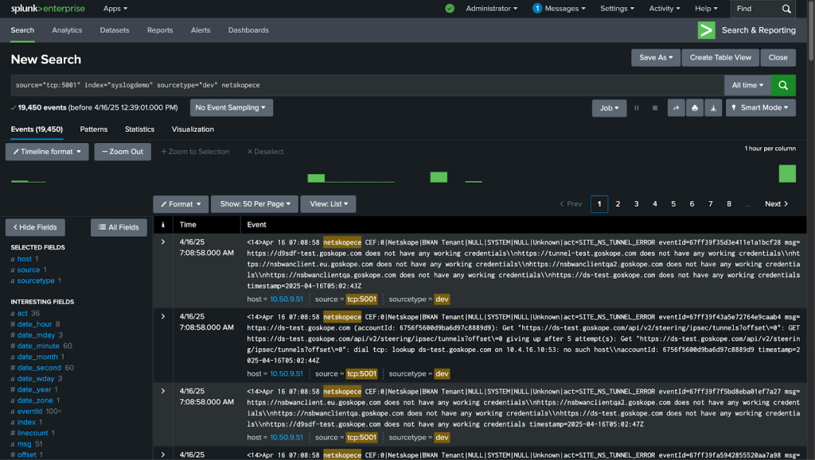Open the Smart Mode dropdown
Screen dimensions: 815x460
coord(760,108)
